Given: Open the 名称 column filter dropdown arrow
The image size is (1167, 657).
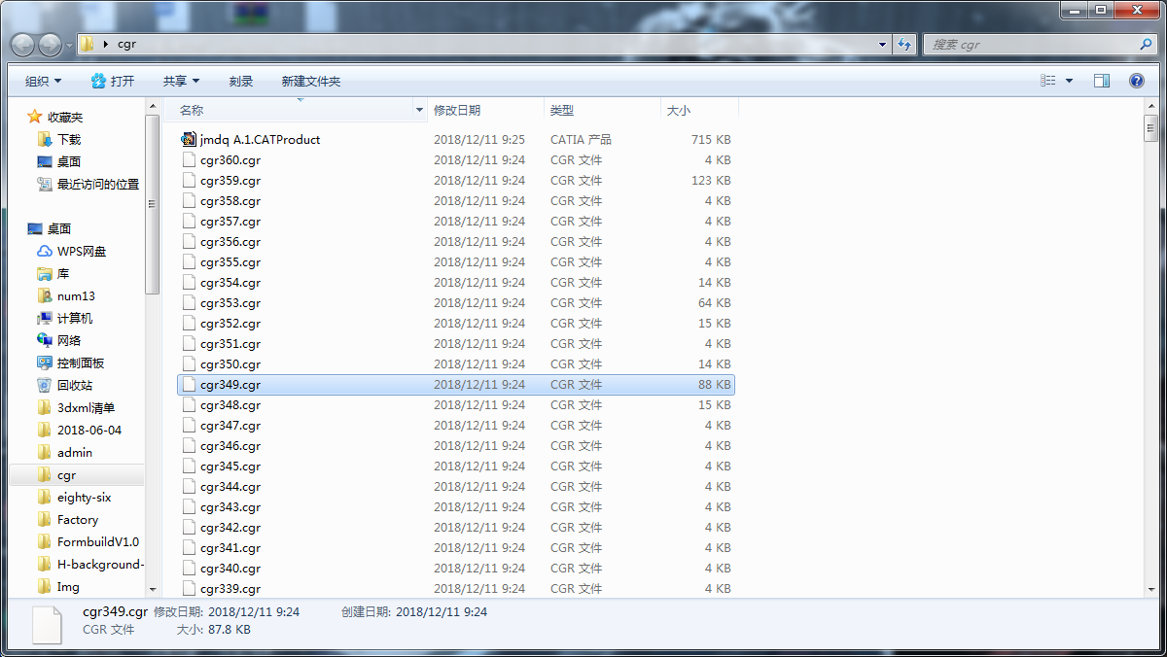Looking at the screenshot, I should click(x=420, y=111).
